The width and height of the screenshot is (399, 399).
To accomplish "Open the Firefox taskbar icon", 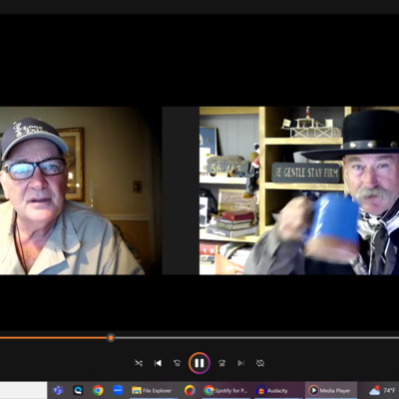I will coord(190,390).
